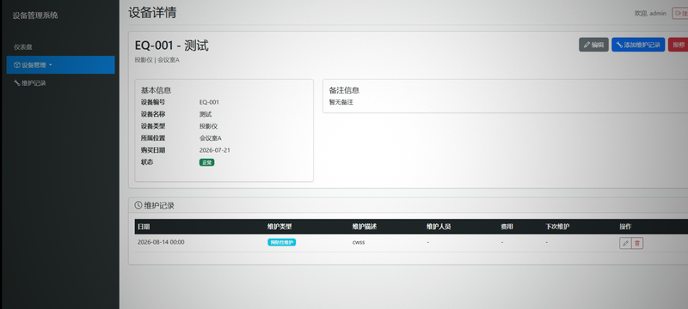The width and height of the screenshot is (688, 309).
Task: Click the 备注信息 card title
Action: [345, 90]
